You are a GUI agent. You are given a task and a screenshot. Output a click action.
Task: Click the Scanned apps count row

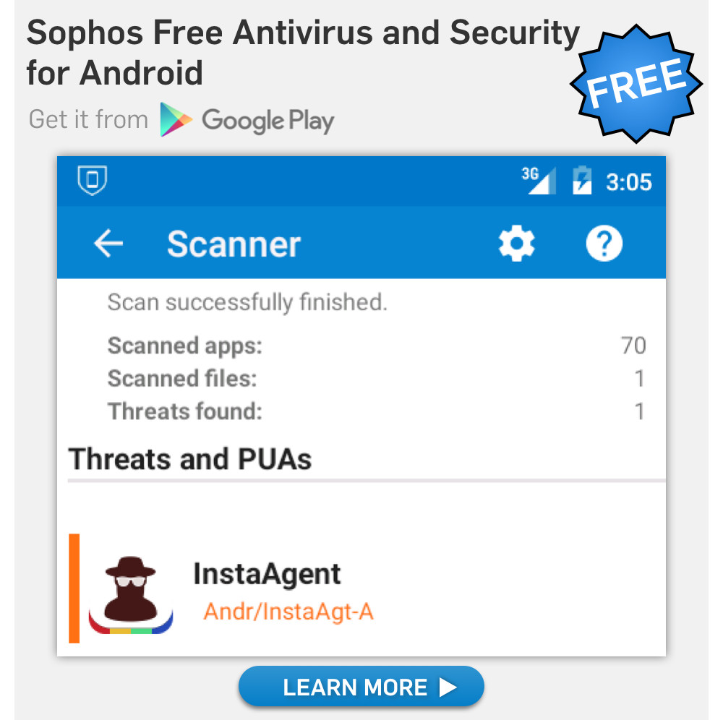click(x=377, y=346)
